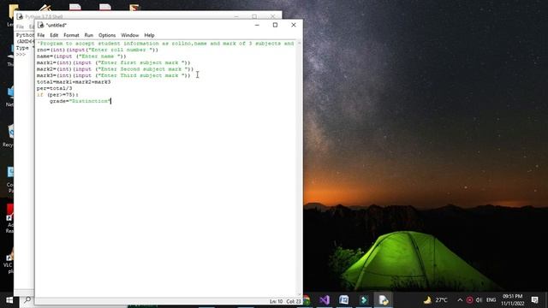Open the Edit menu in untitled editor
This screenshot has height=308, width=548.
[x=54, y=35]
